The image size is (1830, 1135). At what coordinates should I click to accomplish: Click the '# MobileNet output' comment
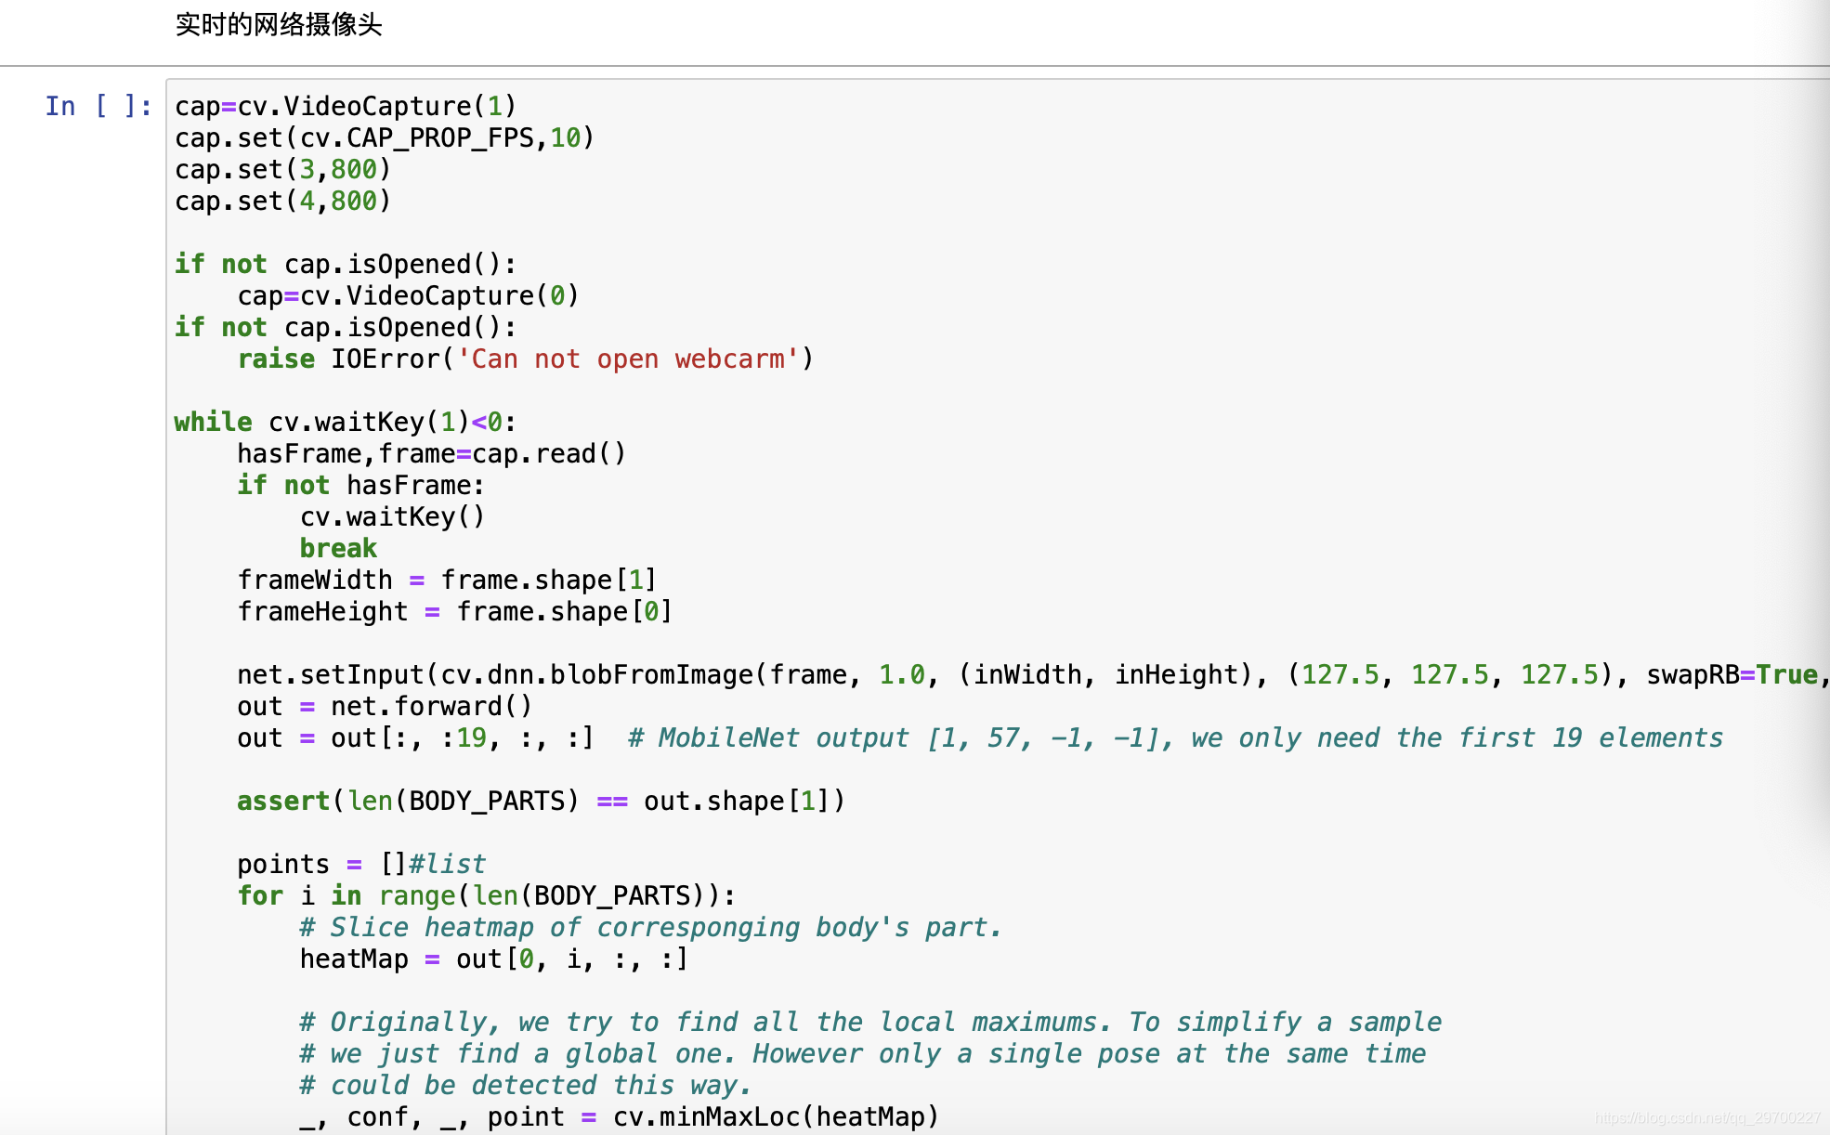1176,737
